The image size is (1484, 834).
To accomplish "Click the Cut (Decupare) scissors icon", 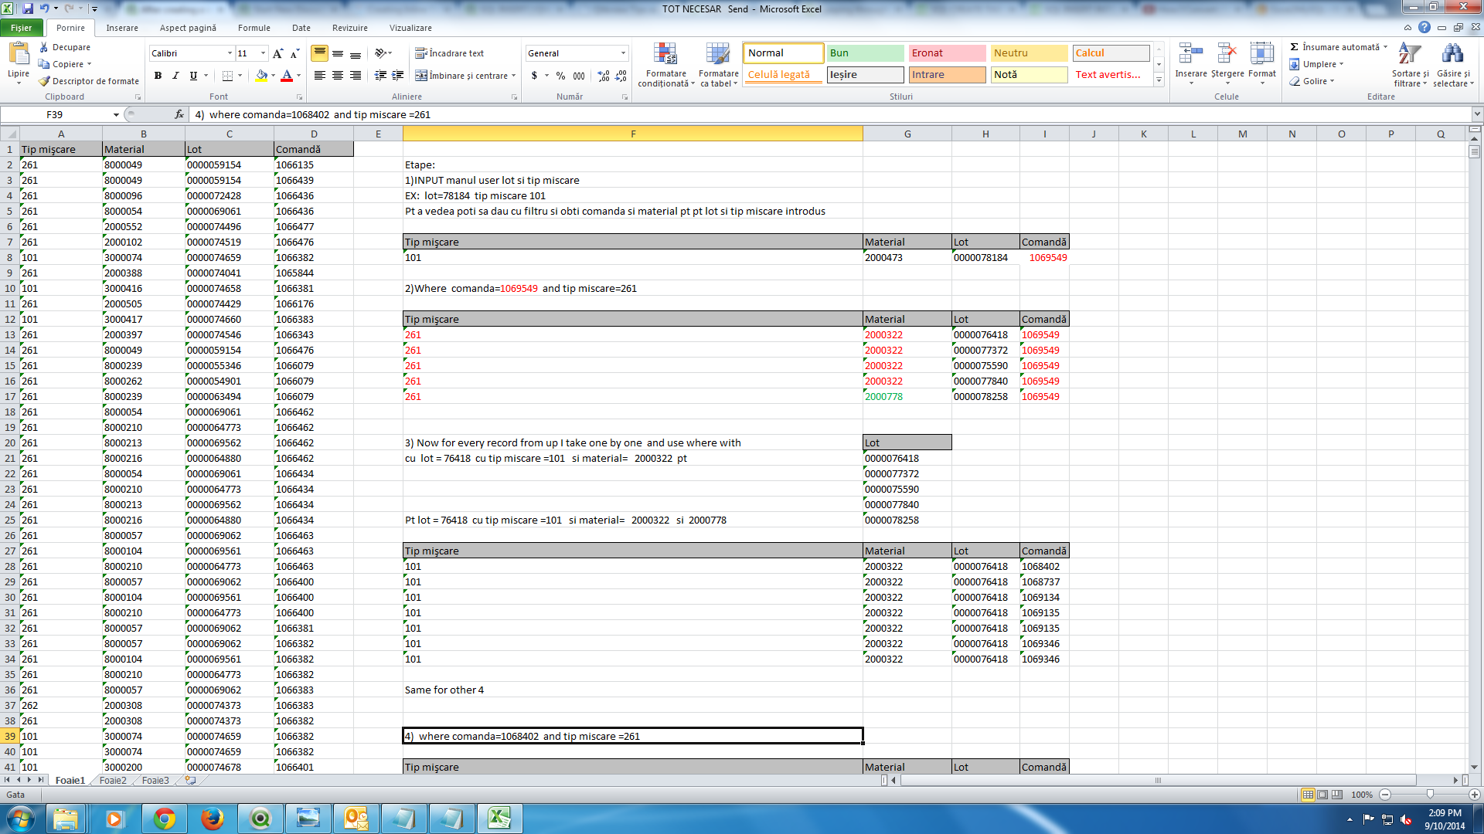I will tap(44, 47).
